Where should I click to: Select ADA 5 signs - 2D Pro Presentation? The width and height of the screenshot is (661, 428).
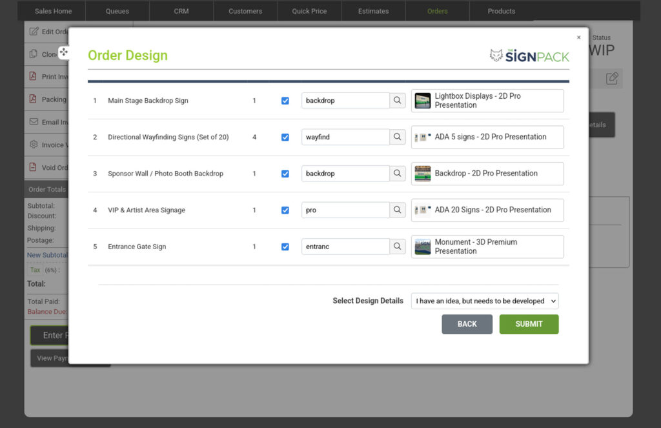click(487, 137)
